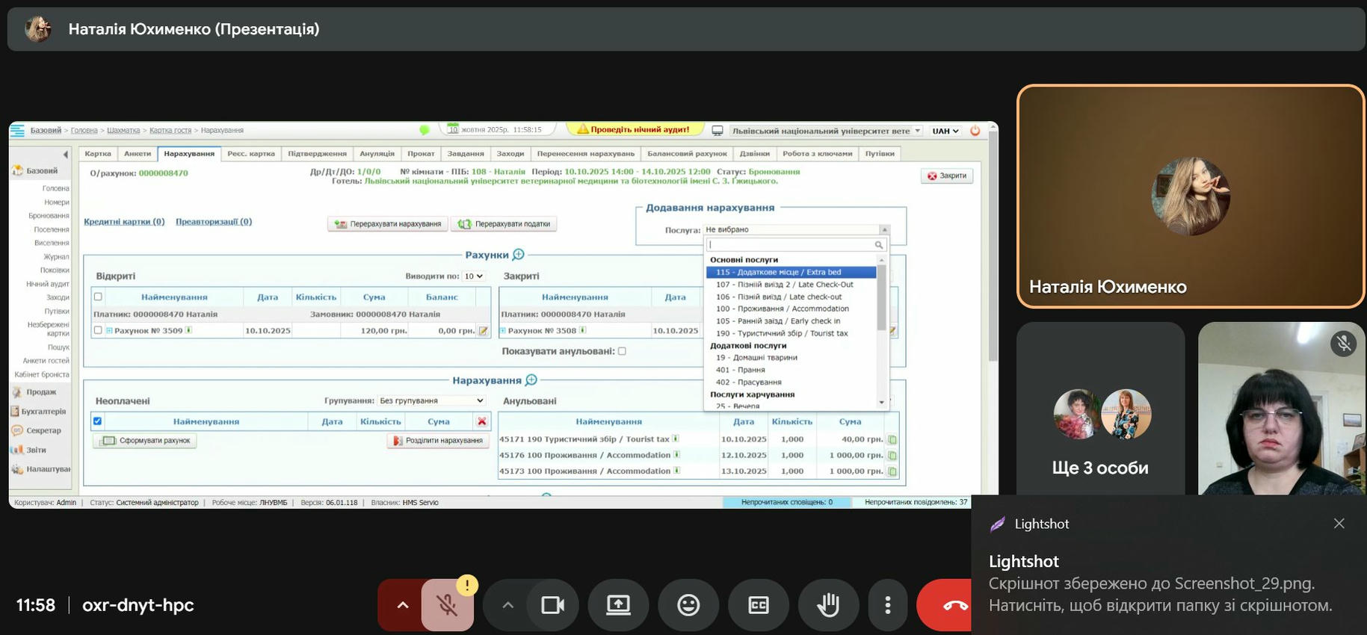Open the Кредитні картки (0) link
Screen dimensions: 1367x635
tap(124, 222)
